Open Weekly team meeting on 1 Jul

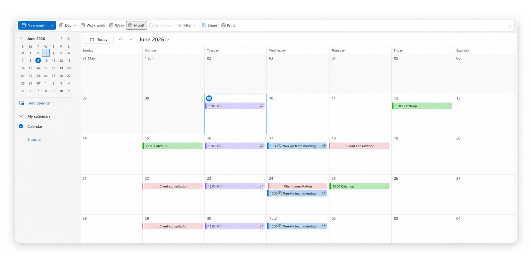click(x=297, y=226)
